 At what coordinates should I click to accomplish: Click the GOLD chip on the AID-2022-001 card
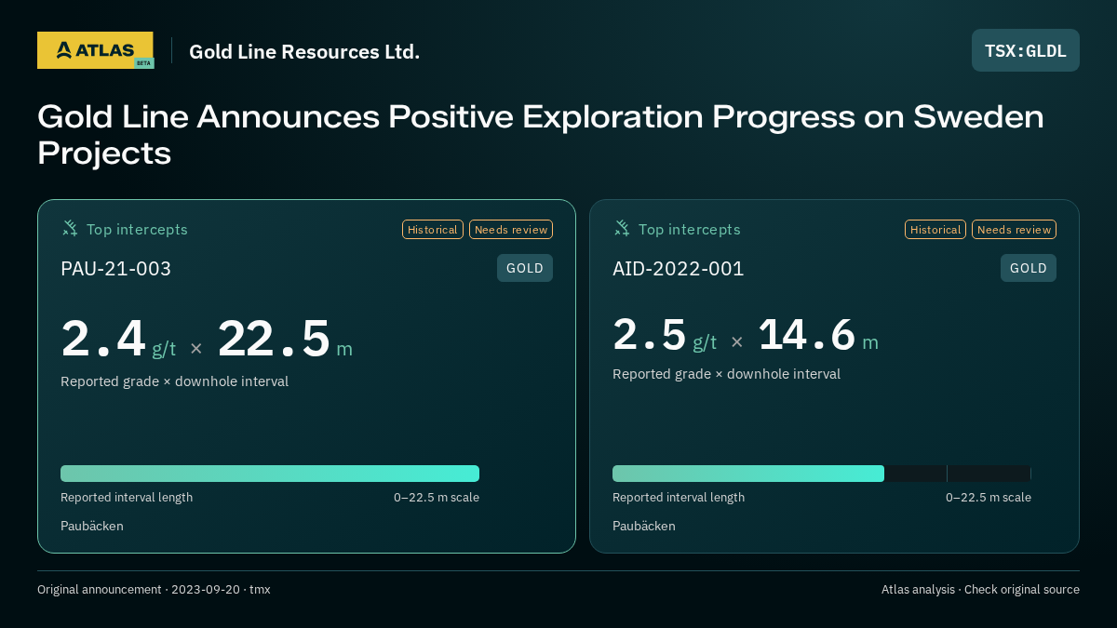tap(1029, 268)
